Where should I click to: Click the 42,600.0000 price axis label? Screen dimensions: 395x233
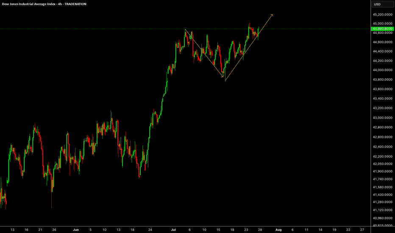coord(382,137)
